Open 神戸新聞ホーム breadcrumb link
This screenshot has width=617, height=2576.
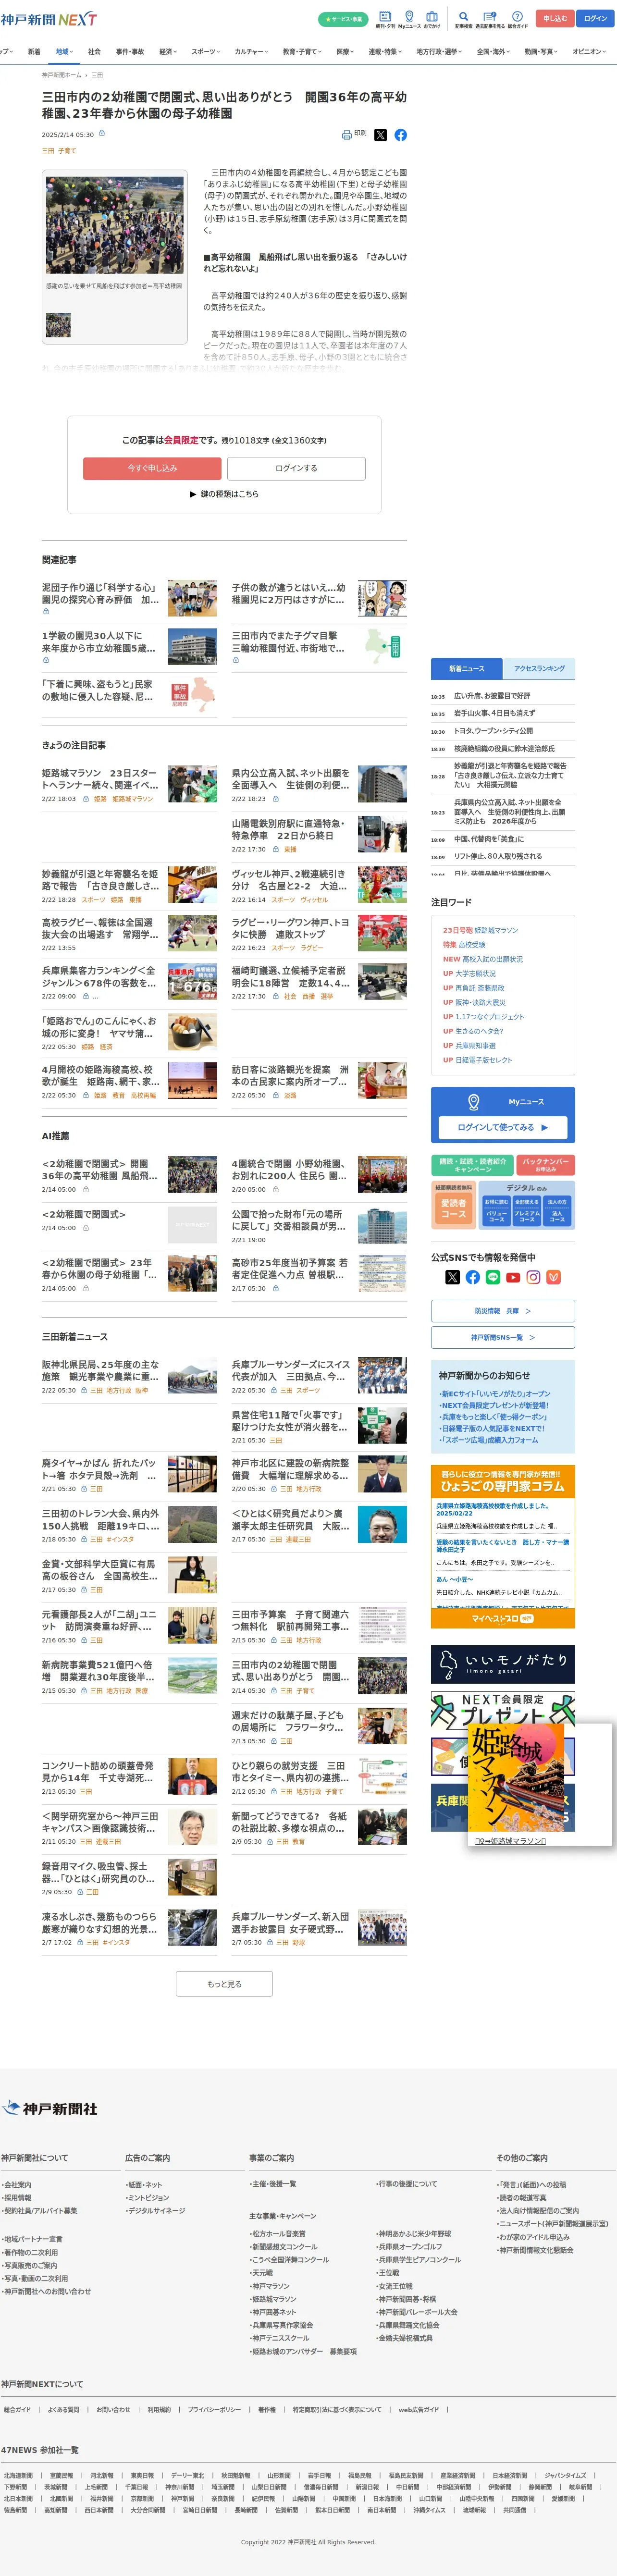[x=62, y=75]
